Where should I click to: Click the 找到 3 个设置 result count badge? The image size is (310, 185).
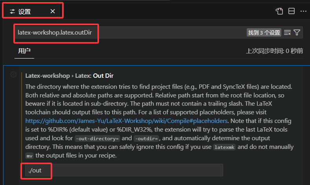pyautogui.click(x=264, y=33)
